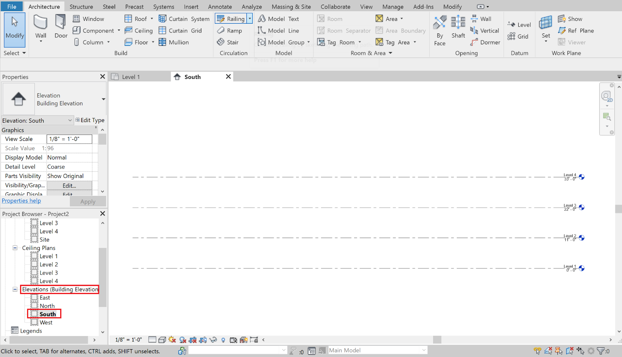This screenshot has width=622, height=357.
Task: Open the Manage ribbon tab
Action: tap(393, 7)
